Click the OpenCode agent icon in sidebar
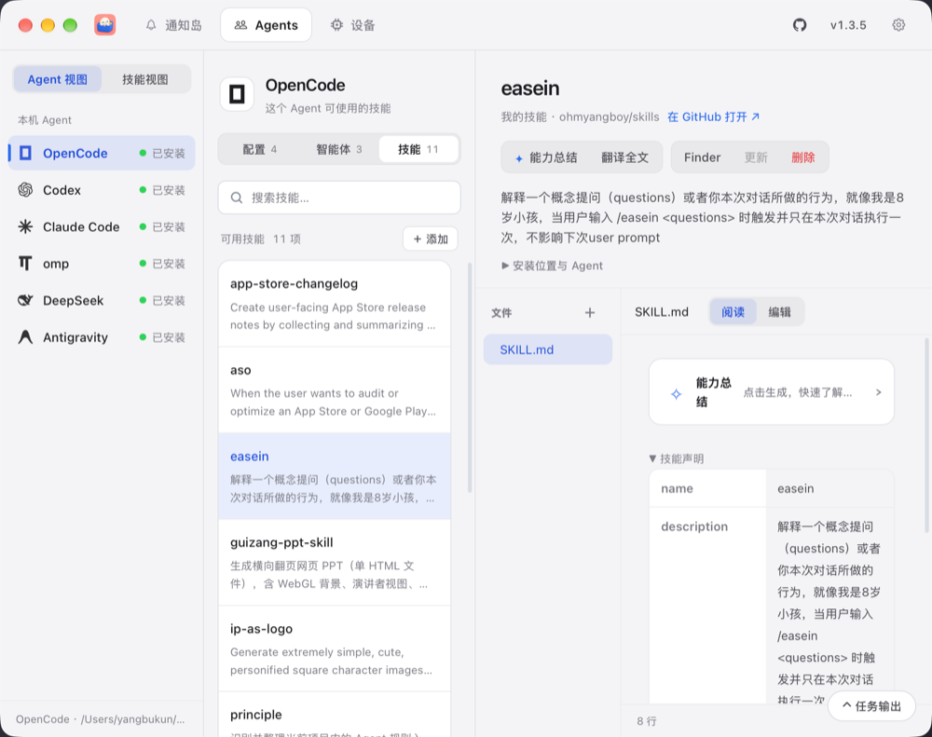 [25, 154]
